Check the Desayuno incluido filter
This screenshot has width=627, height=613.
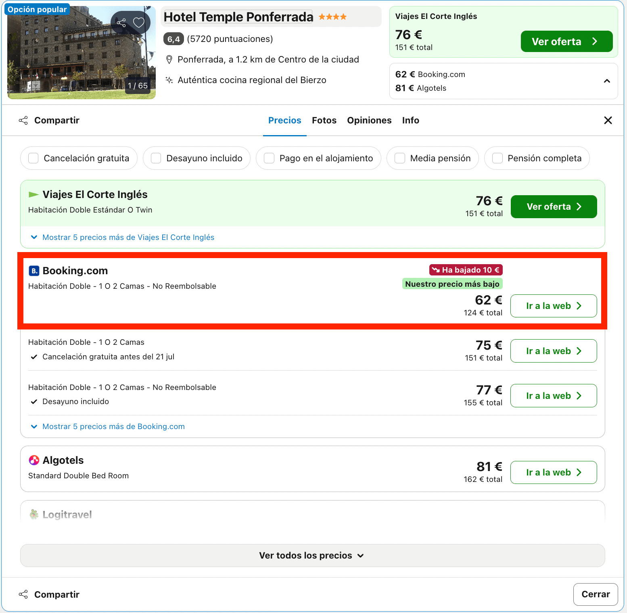click(156, 158)
